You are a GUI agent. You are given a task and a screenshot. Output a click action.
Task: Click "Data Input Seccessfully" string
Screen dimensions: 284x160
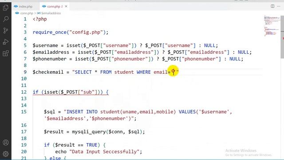click(104, 152)
